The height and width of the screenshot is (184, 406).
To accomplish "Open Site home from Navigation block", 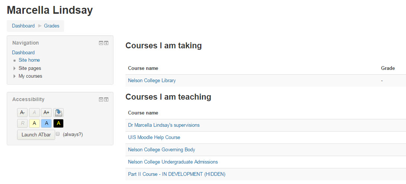I will coord(29,60).
